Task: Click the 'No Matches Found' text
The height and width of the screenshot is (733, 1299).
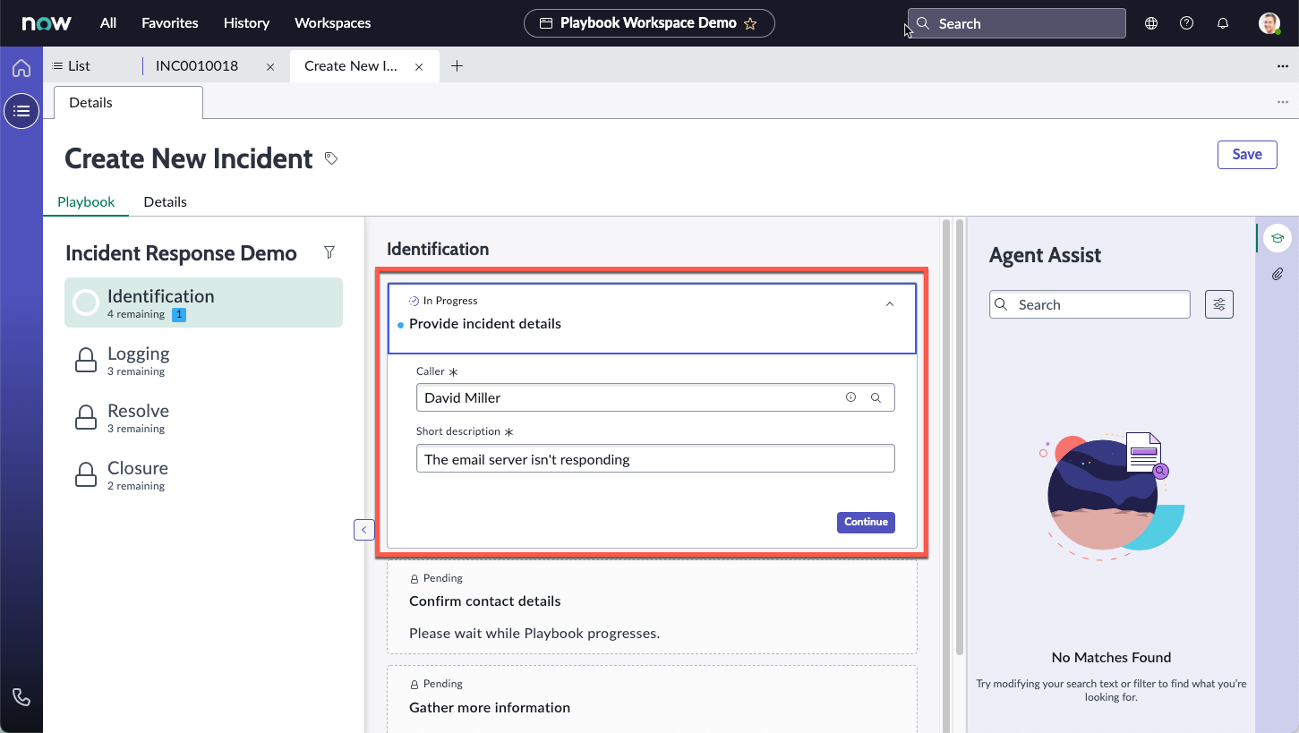Action: tap(1111, 657)
